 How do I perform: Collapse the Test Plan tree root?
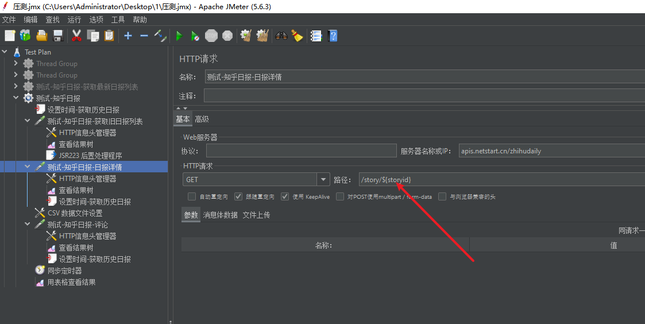click(x=5, y=52)
